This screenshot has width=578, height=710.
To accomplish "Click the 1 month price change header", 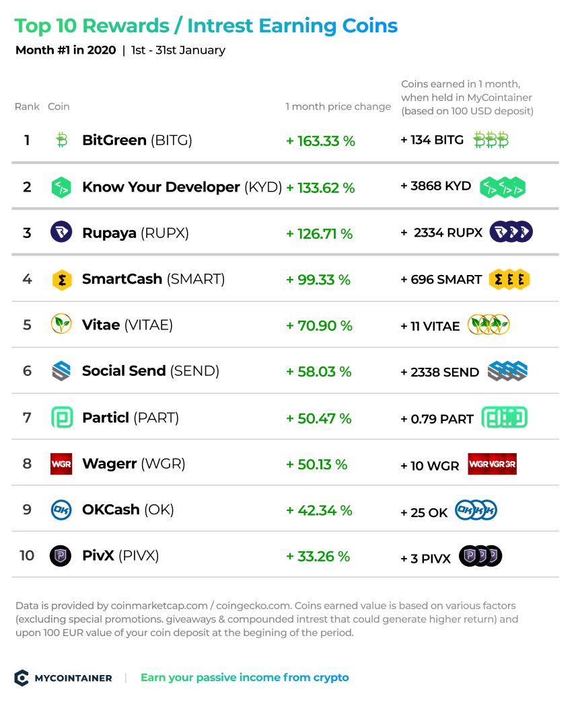I will coord(338,106).
